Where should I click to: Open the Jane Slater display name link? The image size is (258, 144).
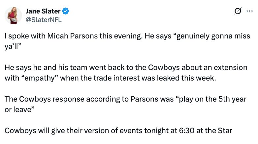(43, 11)
